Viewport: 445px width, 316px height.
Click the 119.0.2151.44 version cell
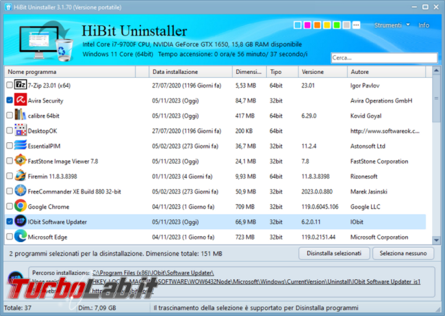coord(318,237)
